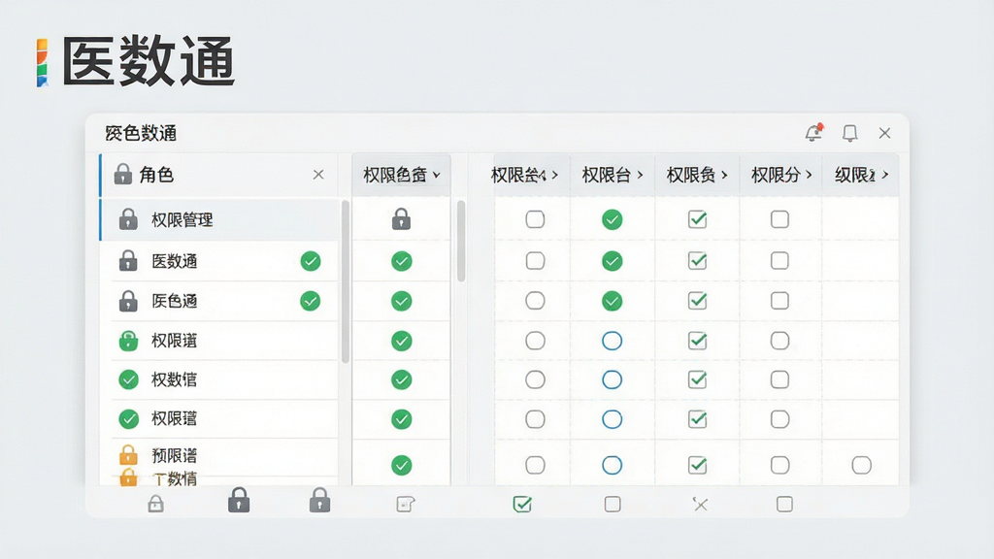Select the 医色通 role label

(x=175, y=301)
